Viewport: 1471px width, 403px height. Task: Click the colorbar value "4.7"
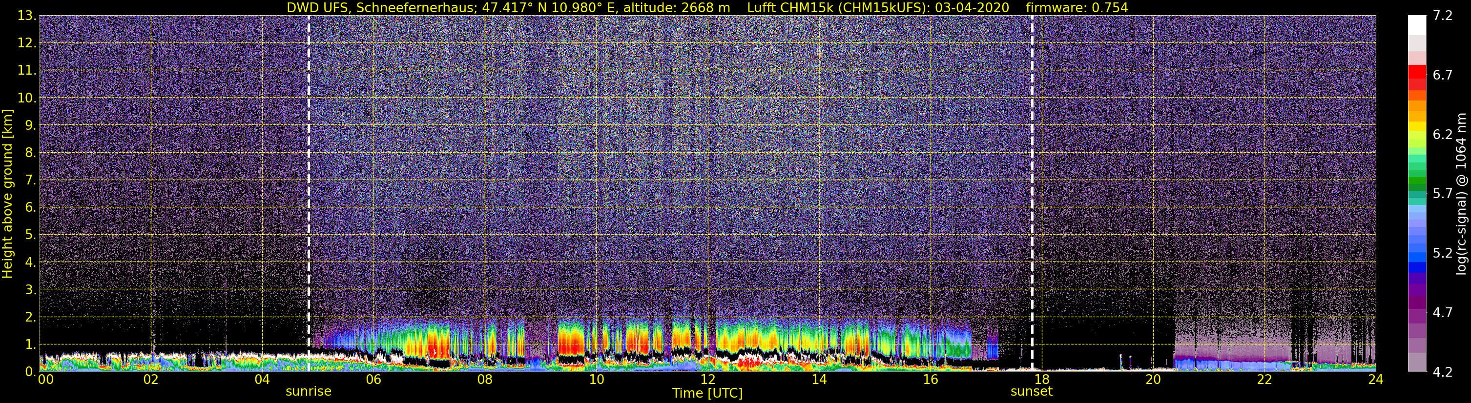tap(1443, 313)
